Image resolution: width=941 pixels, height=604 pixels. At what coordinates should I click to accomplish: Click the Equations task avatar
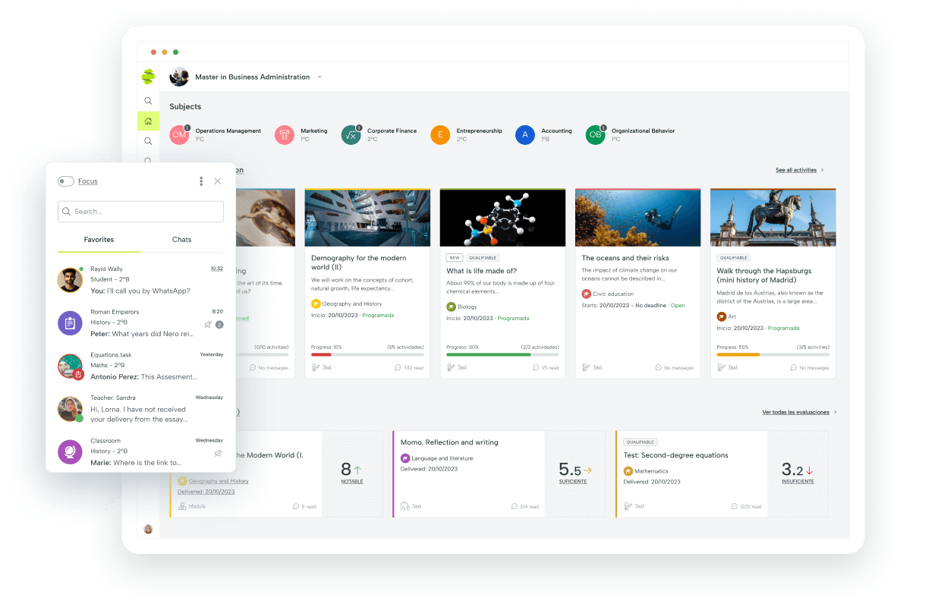(x=70, y=366)
